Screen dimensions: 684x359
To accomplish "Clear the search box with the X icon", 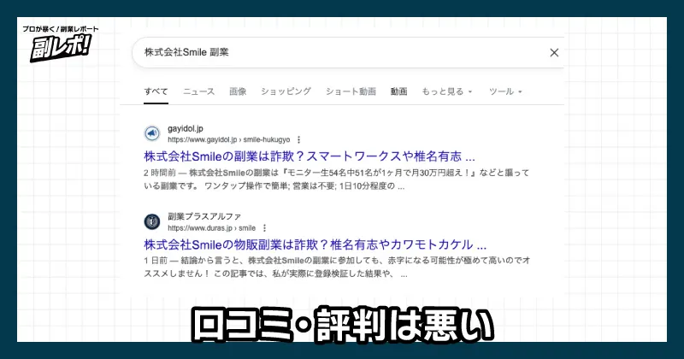I will pos(554,52).
